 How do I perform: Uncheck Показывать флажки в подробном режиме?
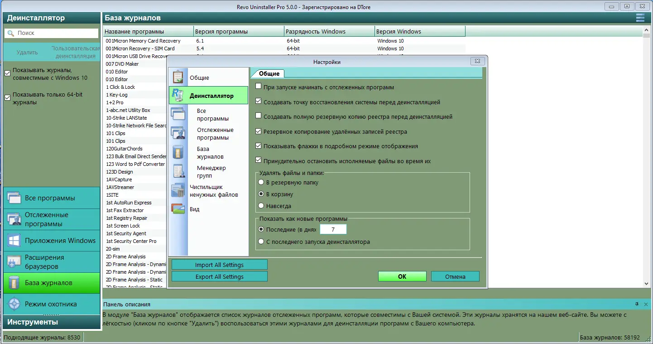pyautogui.click(x=259, y=146)
